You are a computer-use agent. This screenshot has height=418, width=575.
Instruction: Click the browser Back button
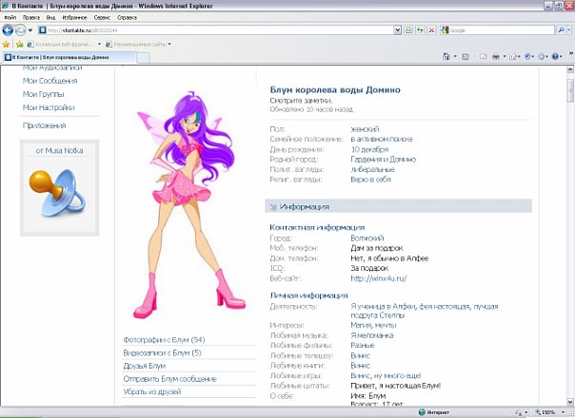8,29
